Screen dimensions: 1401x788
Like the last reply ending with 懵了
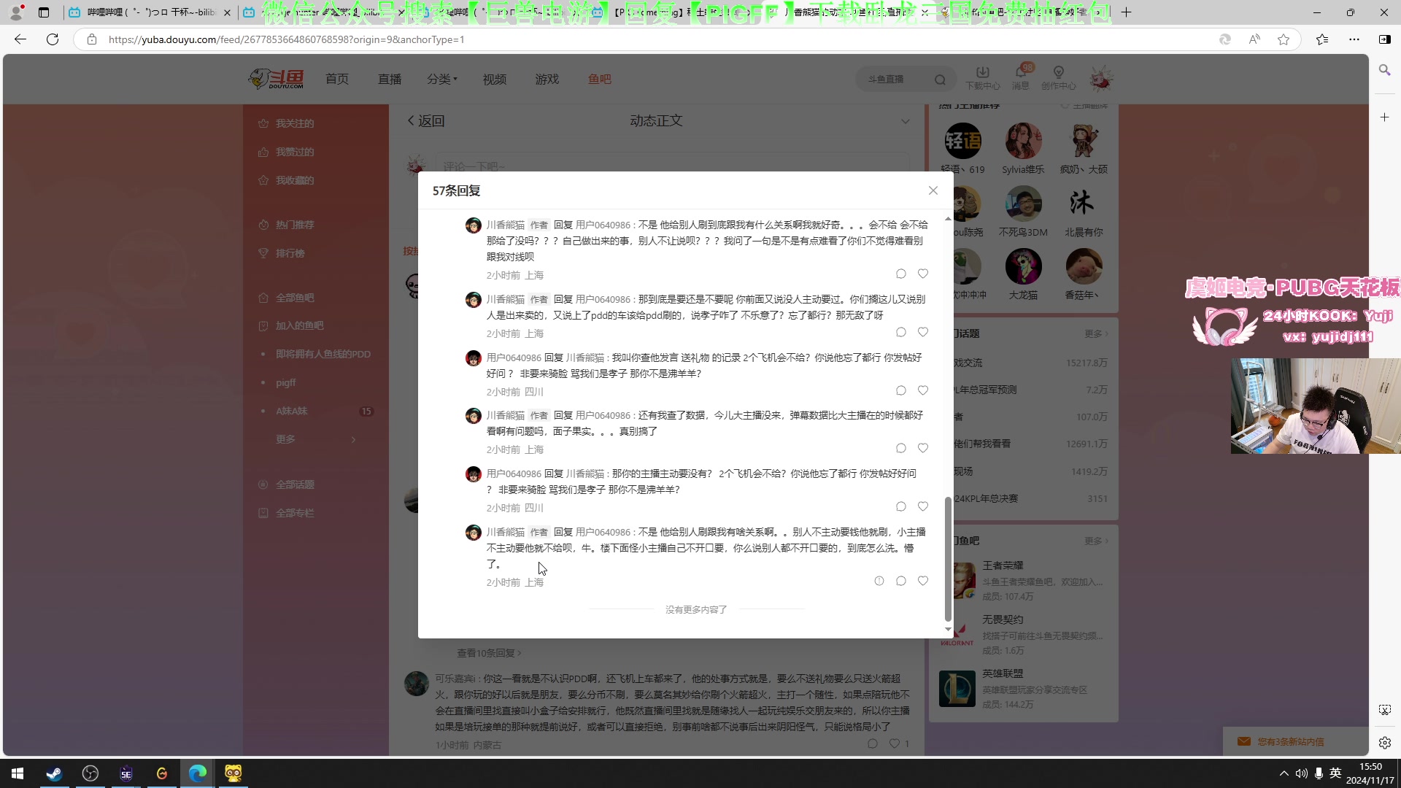(x=923, y=581)
